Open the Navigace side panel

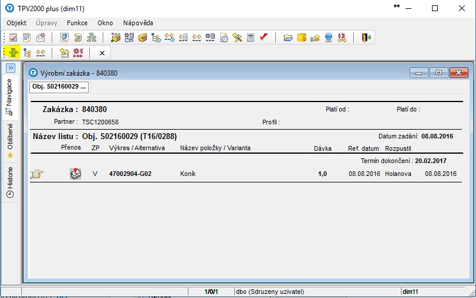pyautogui.click(x=9, y=97)
